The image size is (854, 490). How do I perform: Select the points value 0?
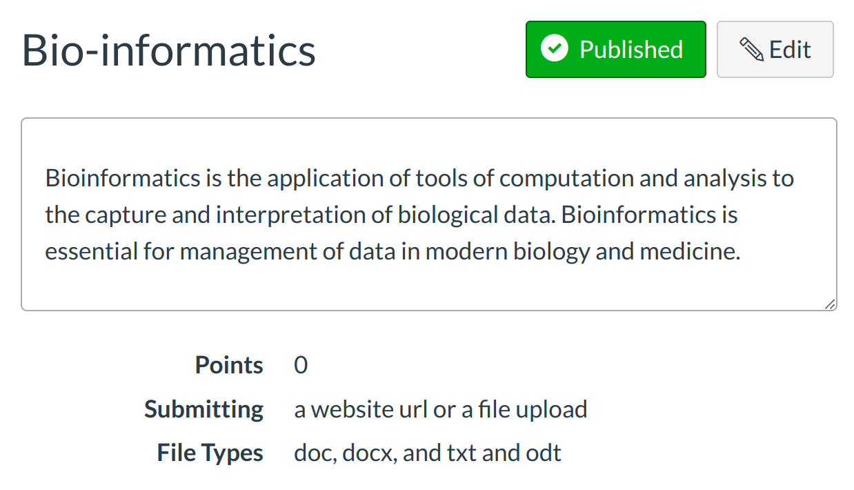pos(301,365)
